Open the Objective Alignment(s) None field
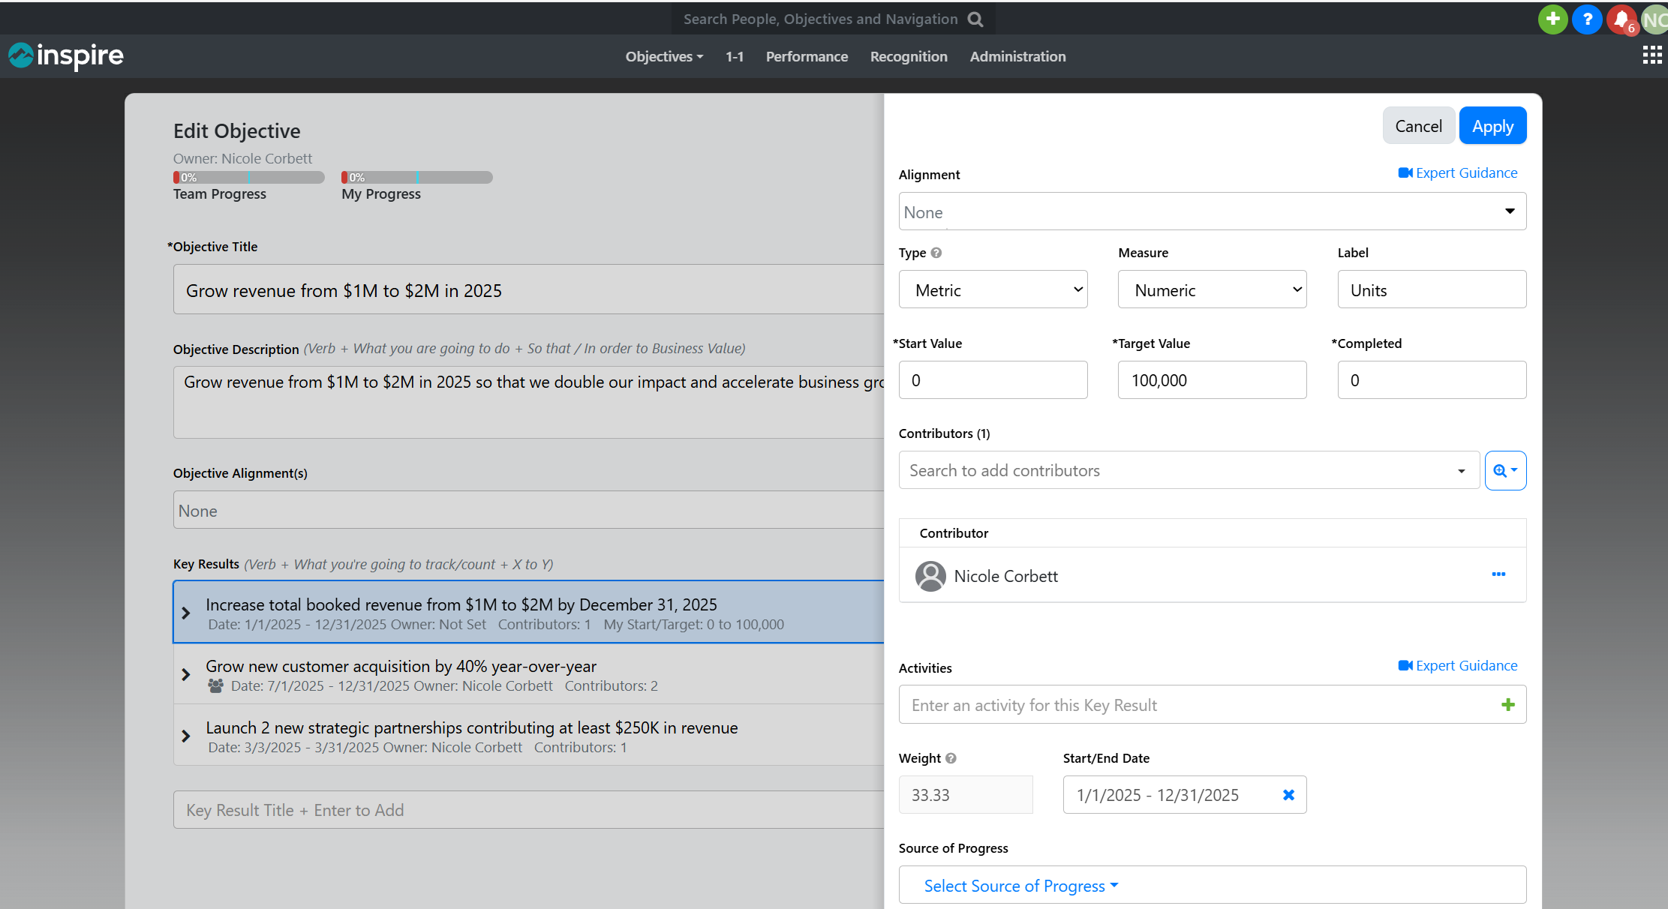 tap(528, 510)
